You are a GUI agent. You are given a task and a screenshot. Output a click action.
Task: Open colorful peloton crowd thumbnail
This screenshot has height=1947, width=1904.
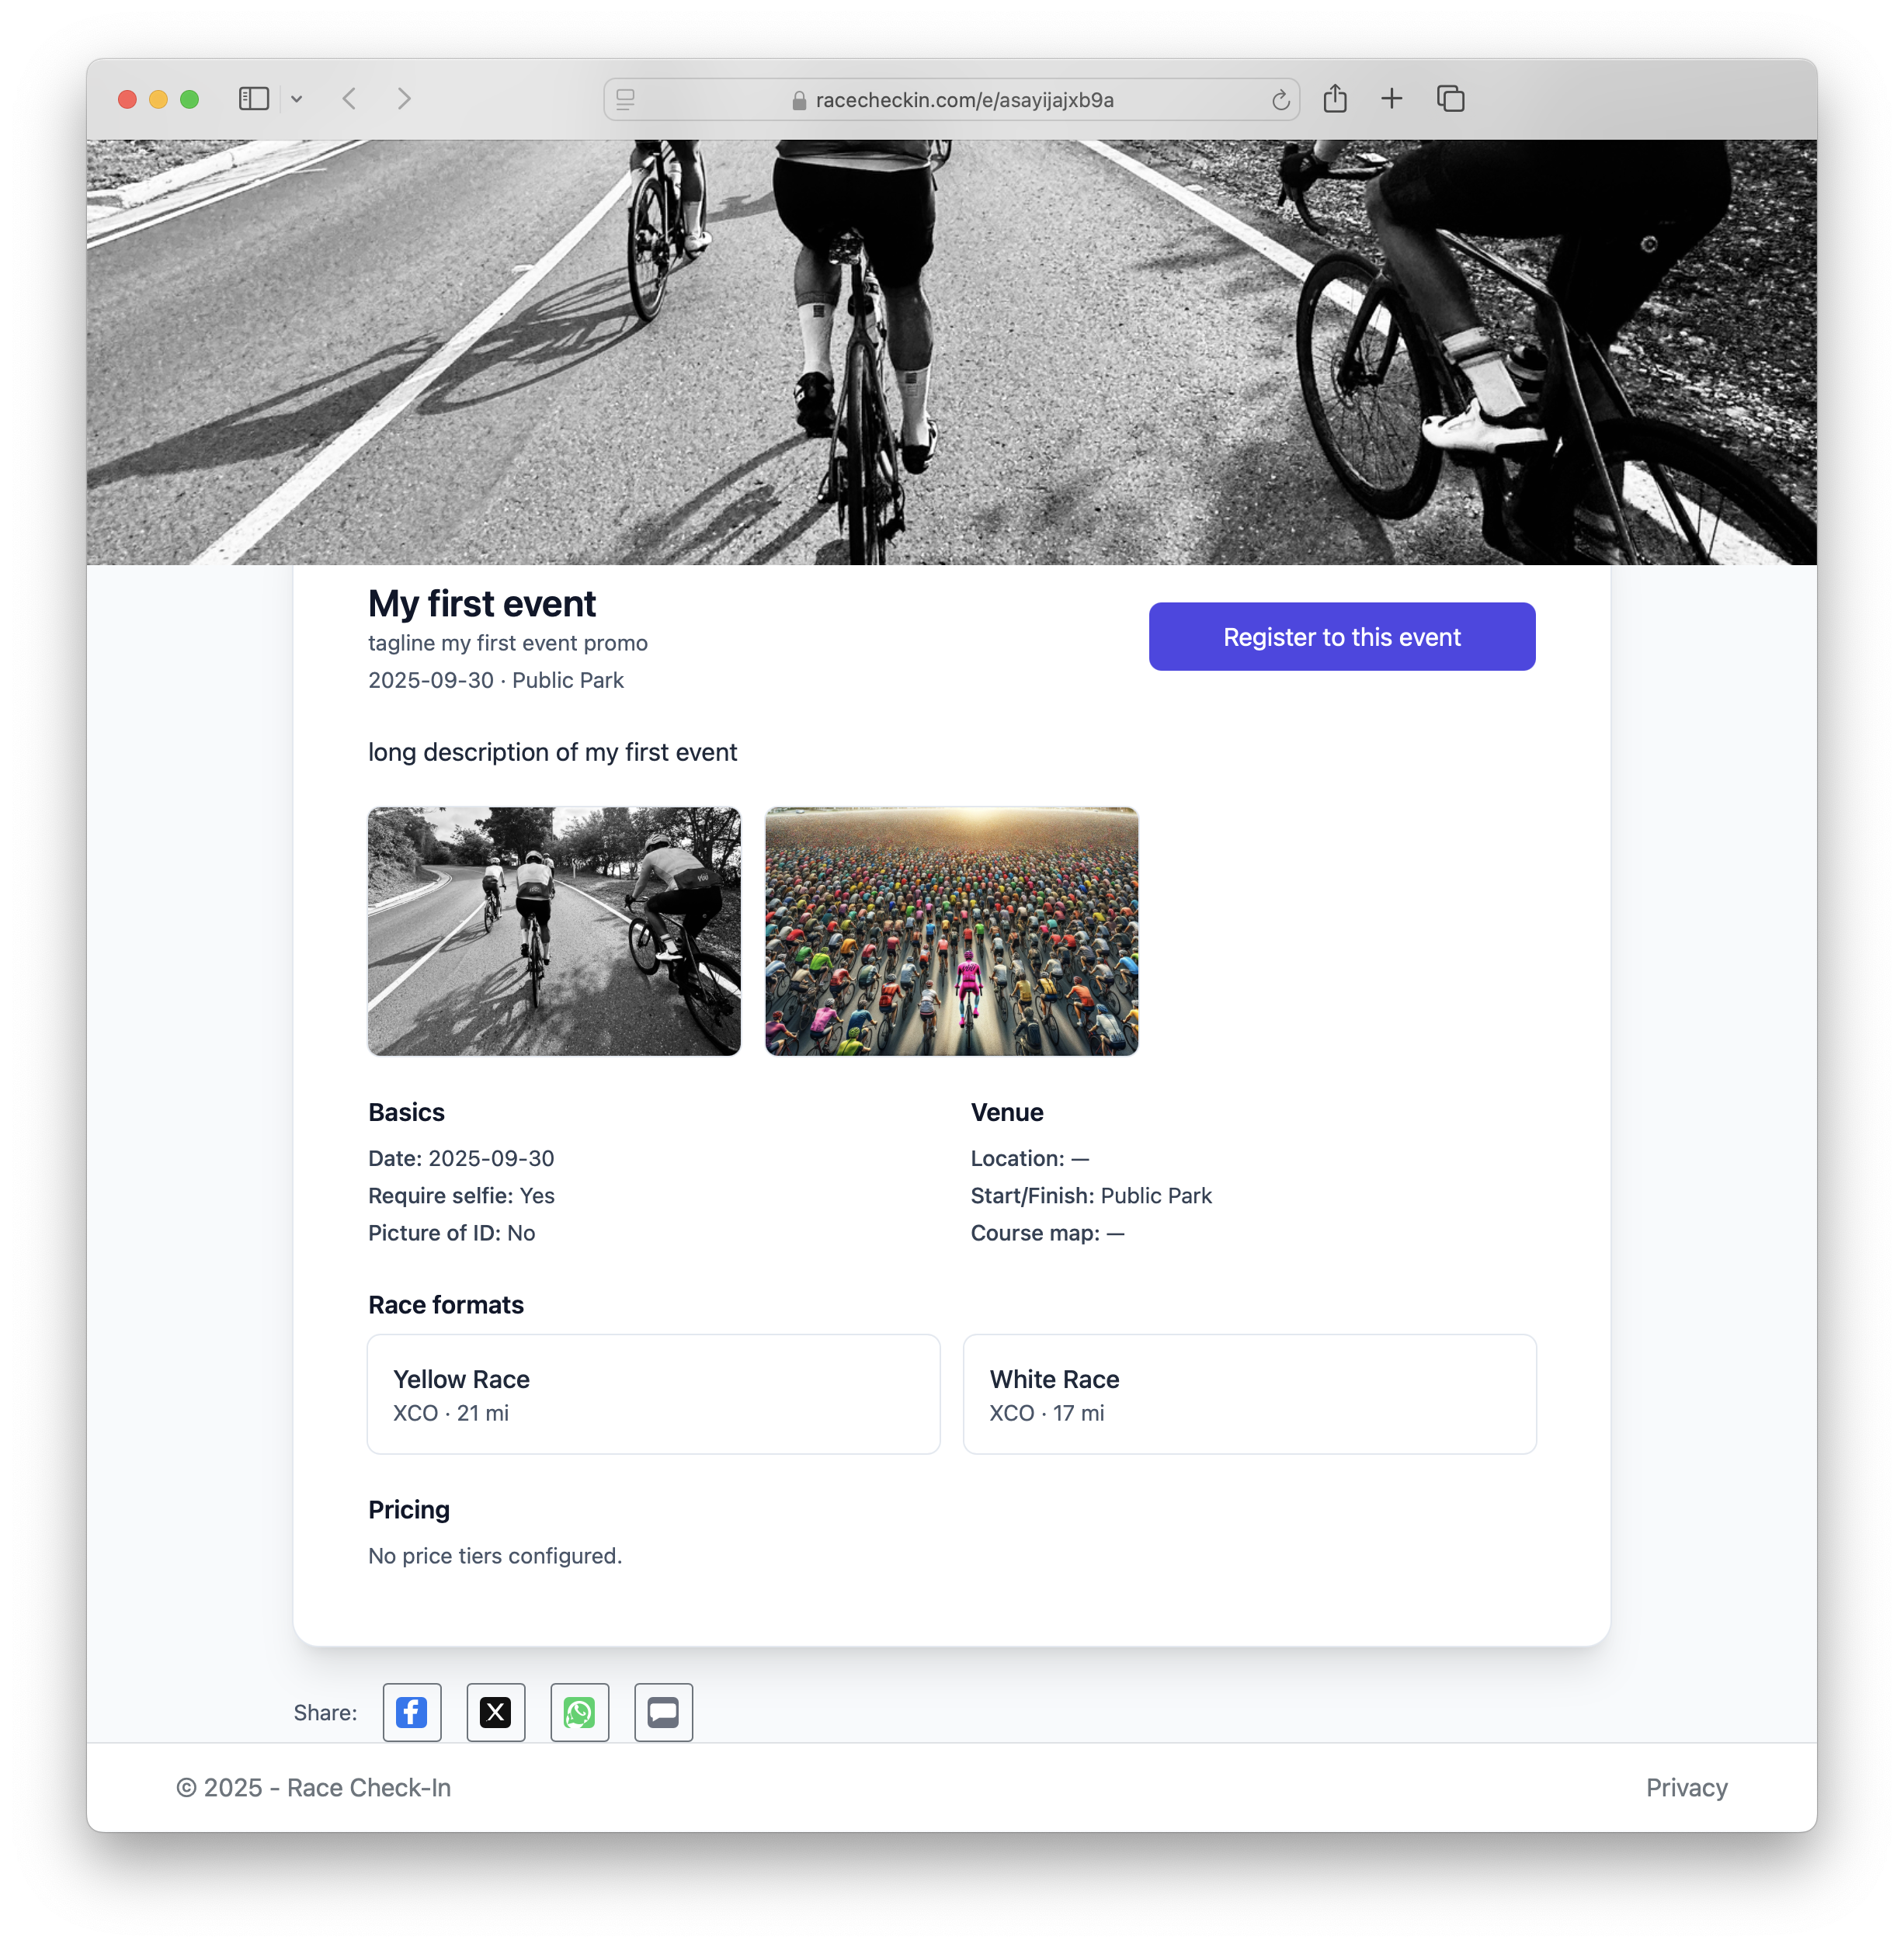pos(951,931)
